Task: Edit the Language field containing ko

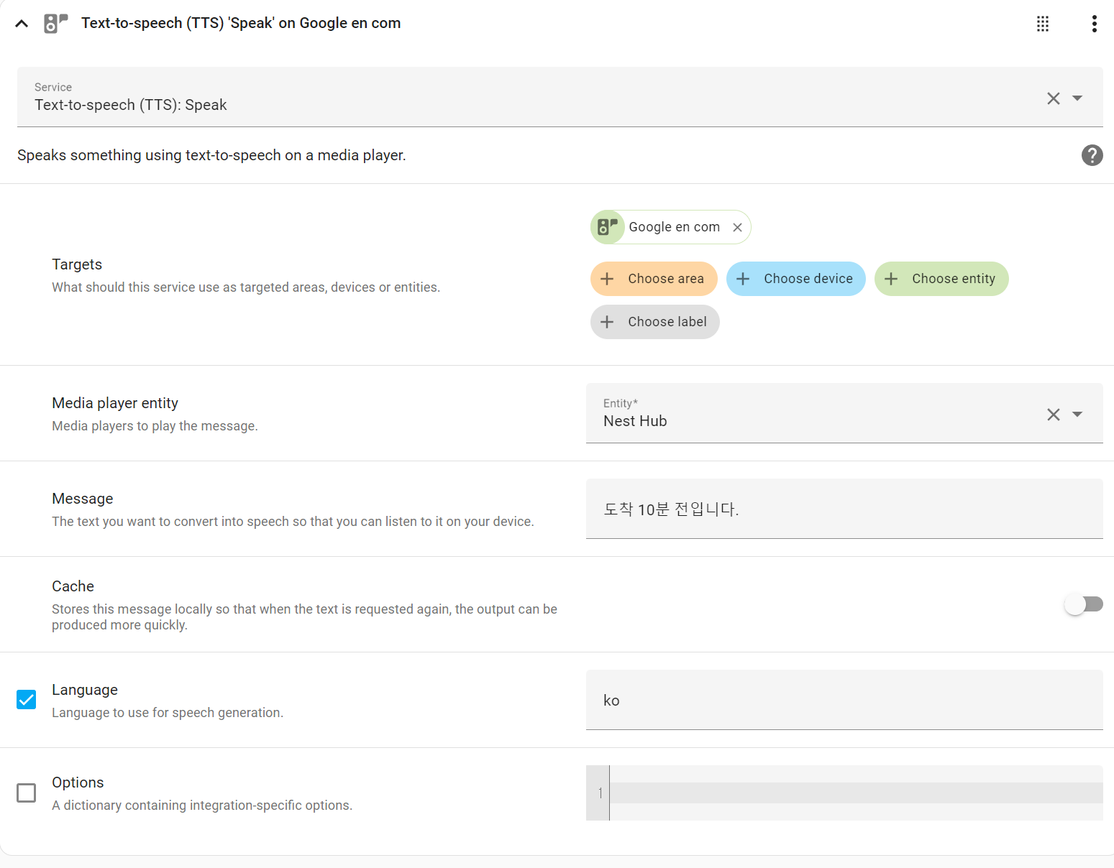Action: coord(844,700)
